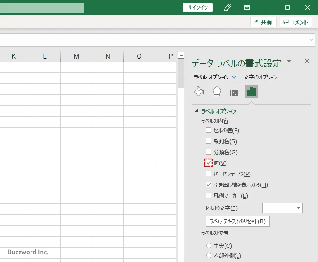
Task: Maximize the Excel window
Action: (x=287, y=8)
